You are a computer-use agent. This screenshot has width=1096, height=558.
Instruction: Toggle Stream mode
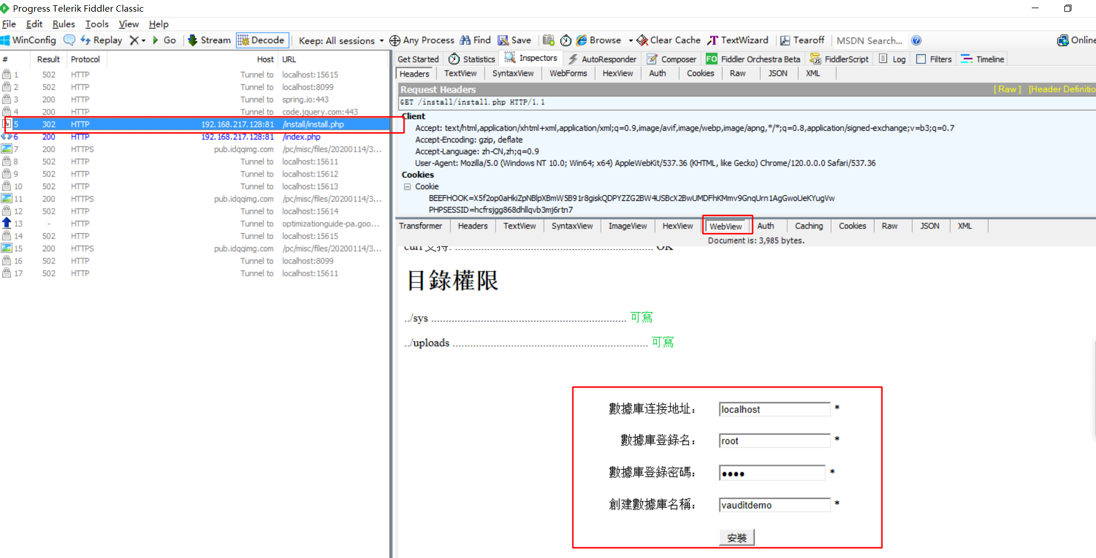coord(209,40)
